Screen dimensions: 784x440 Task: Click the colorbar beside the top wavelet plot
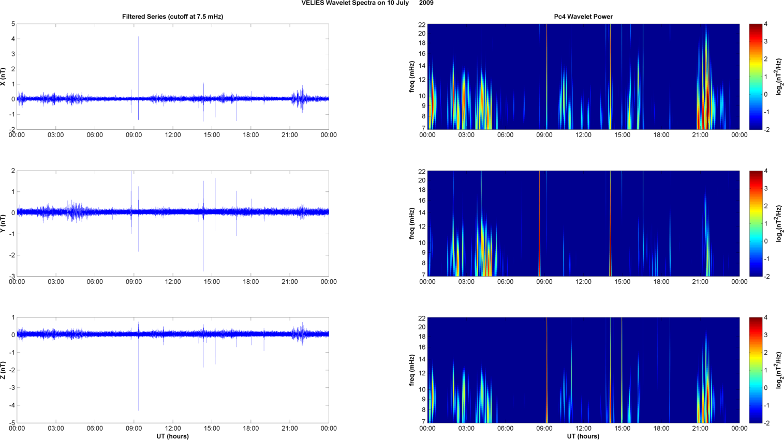point(756,77)
